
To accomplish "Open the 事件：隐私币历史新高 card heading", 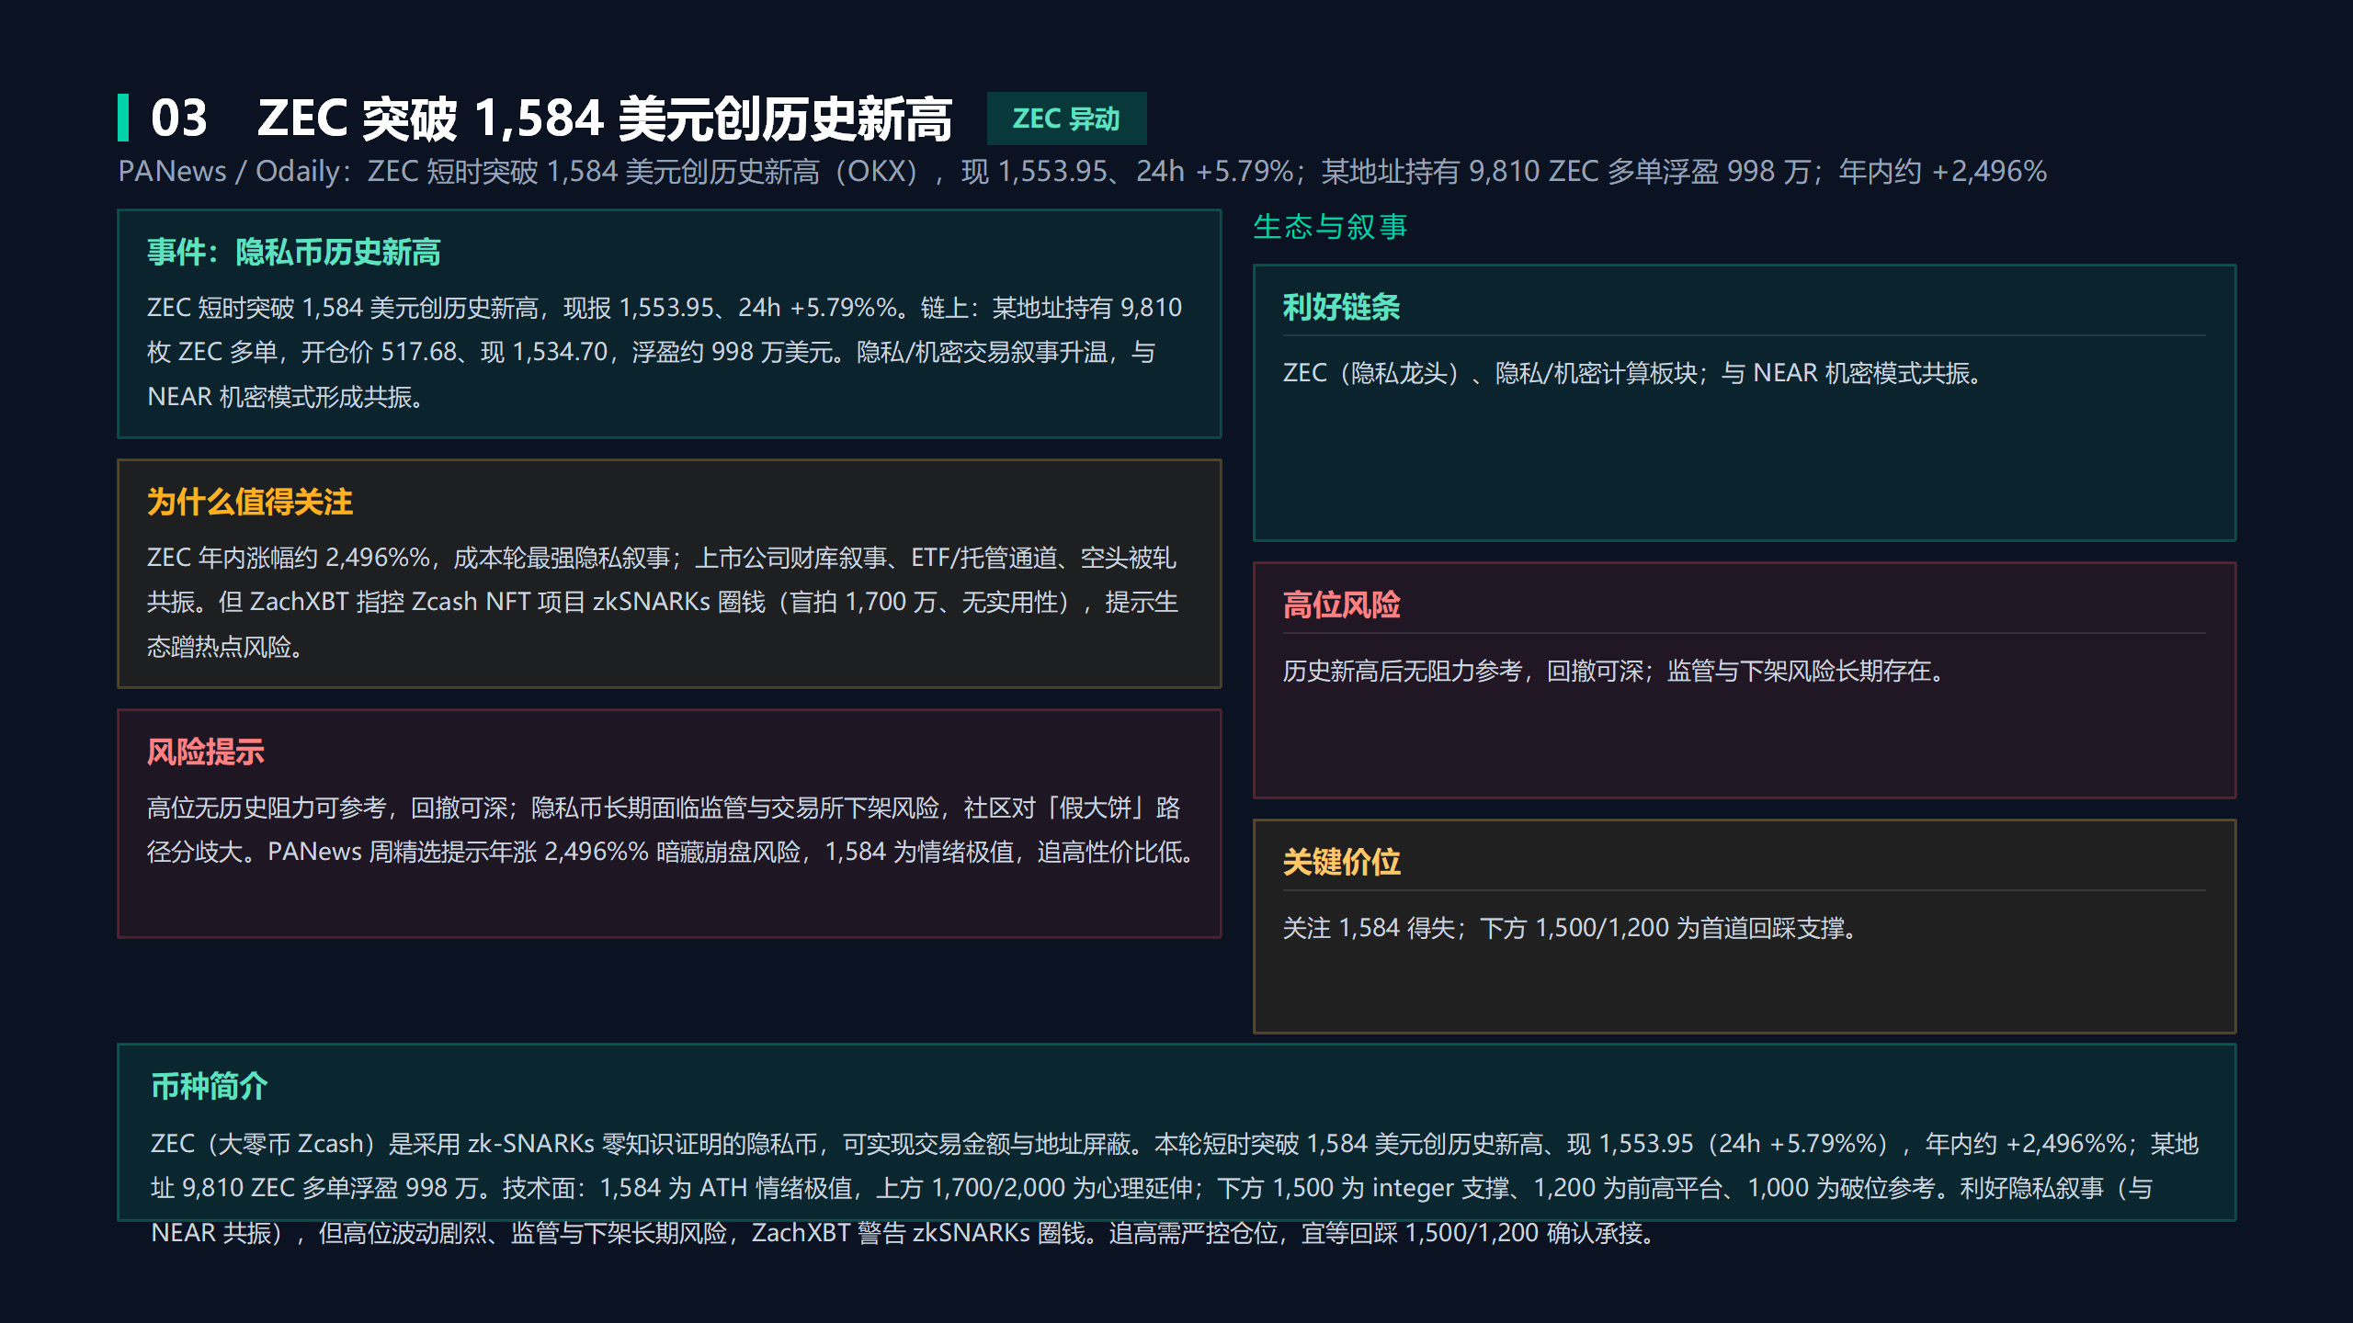I will pos(294,252).
